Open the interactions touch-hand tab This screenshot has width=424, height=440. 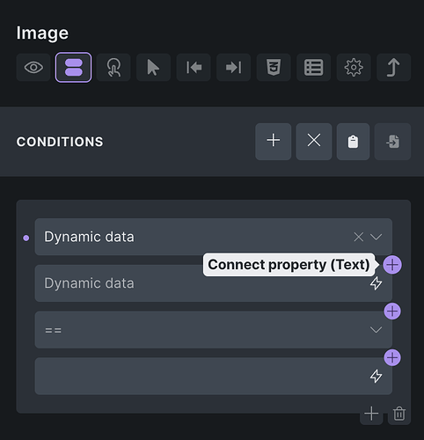113,68
